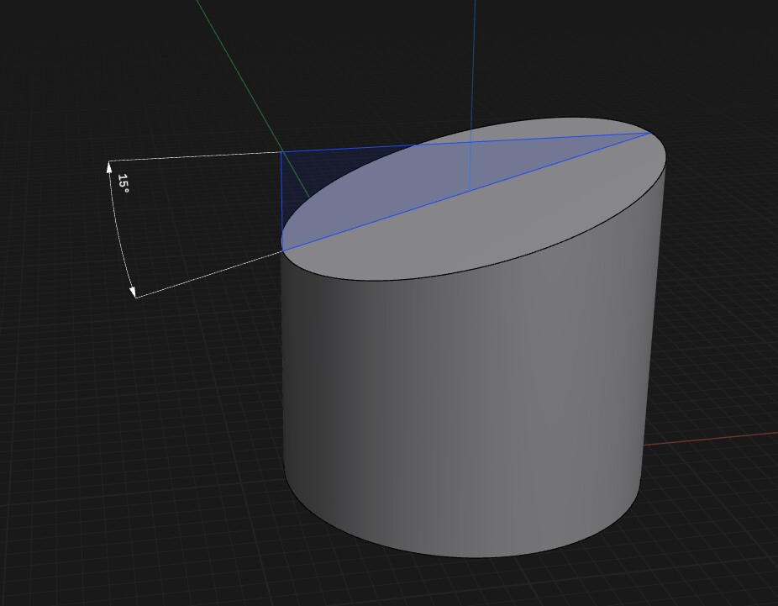Click the upper arrowhead of the angle dimension
The image size is (778, 606).
pos(109,166)
